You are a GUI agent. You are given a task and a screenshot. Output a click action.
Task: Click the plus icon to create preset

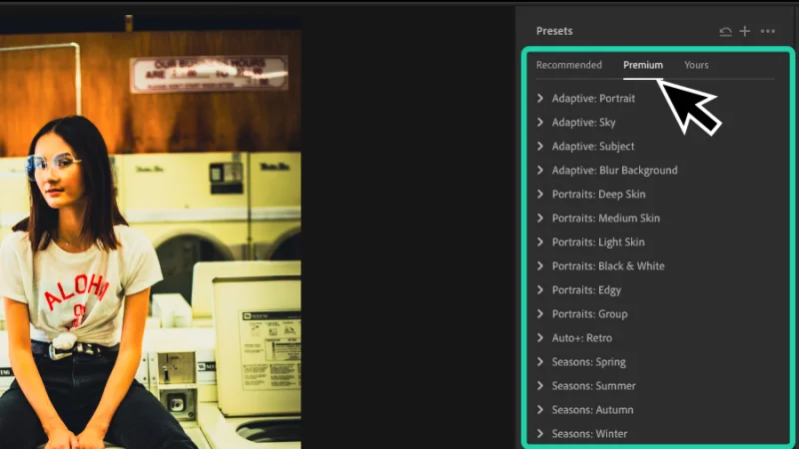point(744,32)
